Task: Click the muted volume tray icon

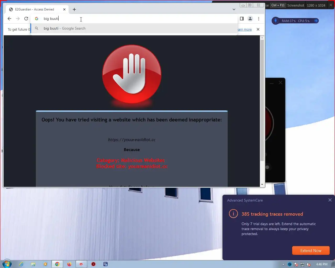Action: click(x=309, y=264)
